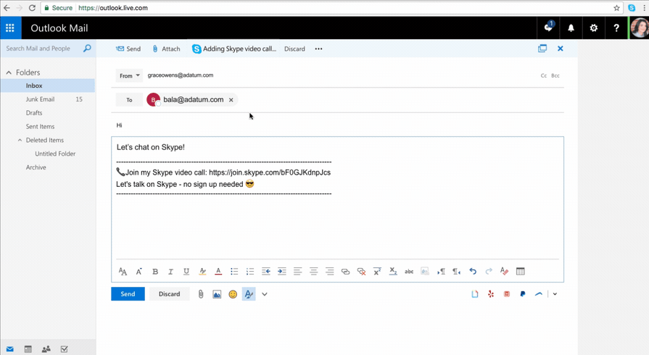Viewport: 649px width, 355px height.
Task: Open the emoji picker
Action: tap(233, 294)
